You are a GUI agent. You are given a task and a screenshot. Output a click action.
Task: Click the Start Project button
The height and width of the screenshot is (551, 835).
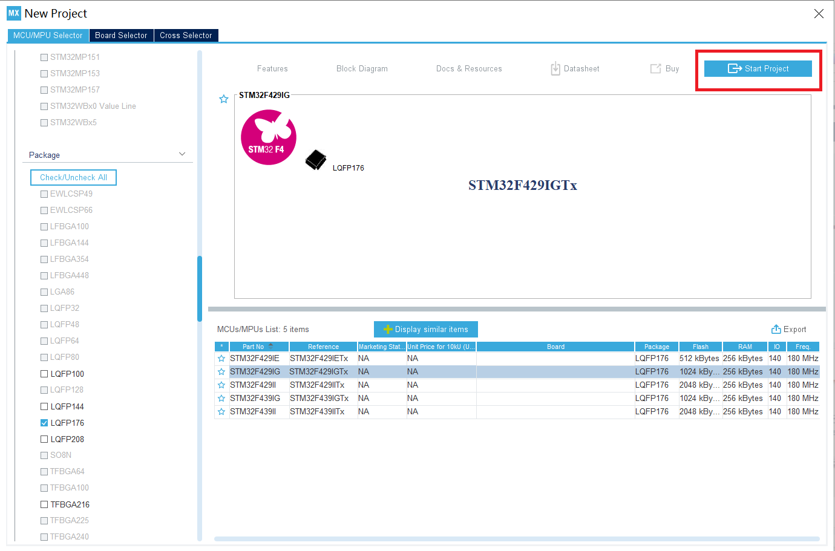pos(758,69)
